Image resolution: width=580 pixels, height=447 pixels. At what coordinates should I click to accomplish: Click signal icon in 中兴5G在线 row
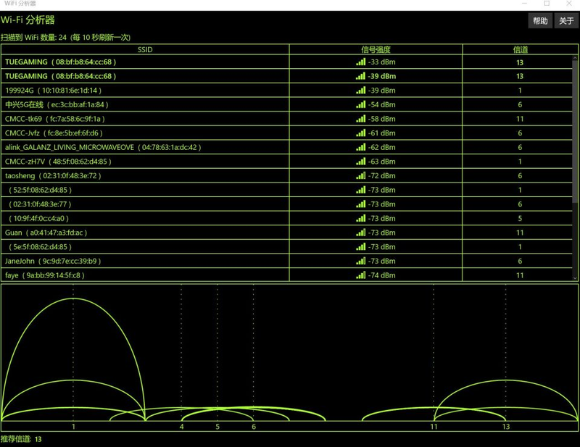(360, 105)
